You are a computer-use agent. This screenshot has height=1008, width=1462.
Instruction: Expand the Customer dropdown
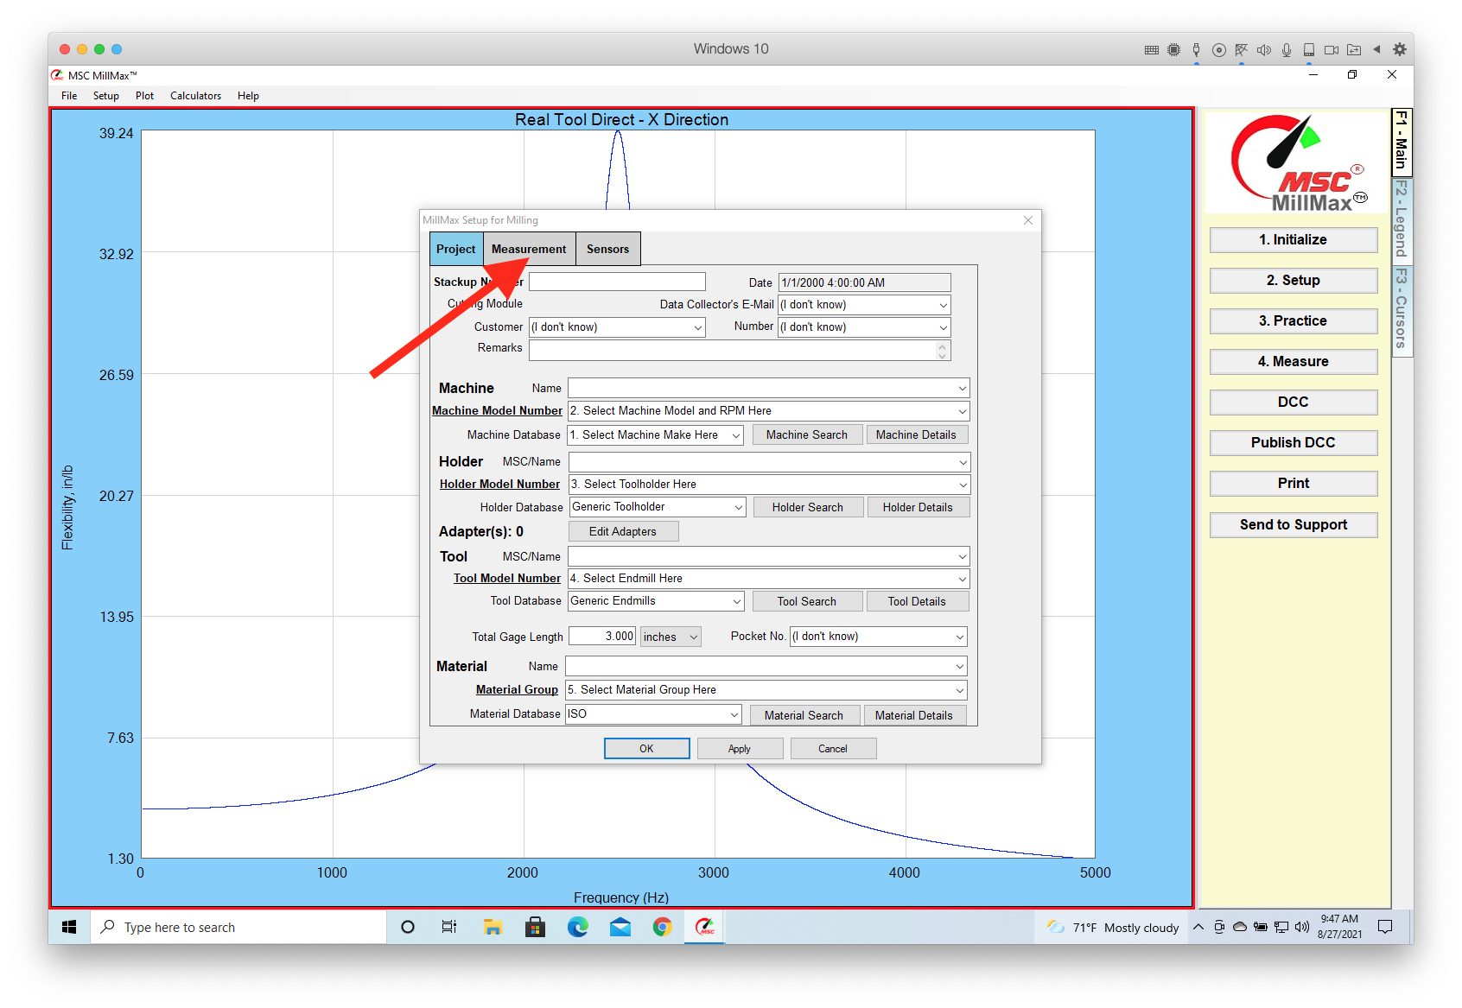point(697,327)
